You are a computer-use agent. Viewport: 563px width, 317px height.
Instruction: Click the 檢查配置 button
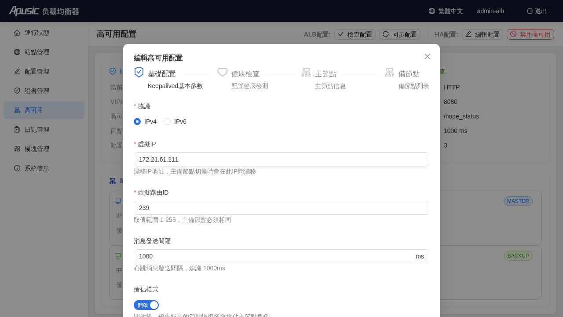(x=355, y=34)
